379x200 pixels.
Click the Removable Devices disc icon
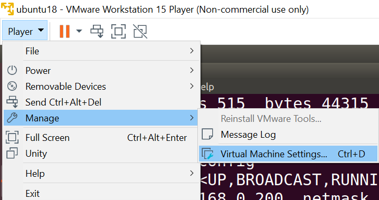12,86
